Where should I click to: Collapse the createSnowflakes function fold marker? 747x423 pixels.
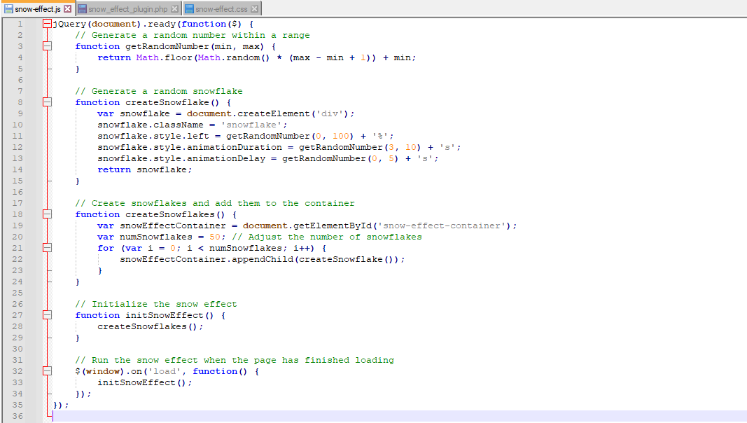47,214
